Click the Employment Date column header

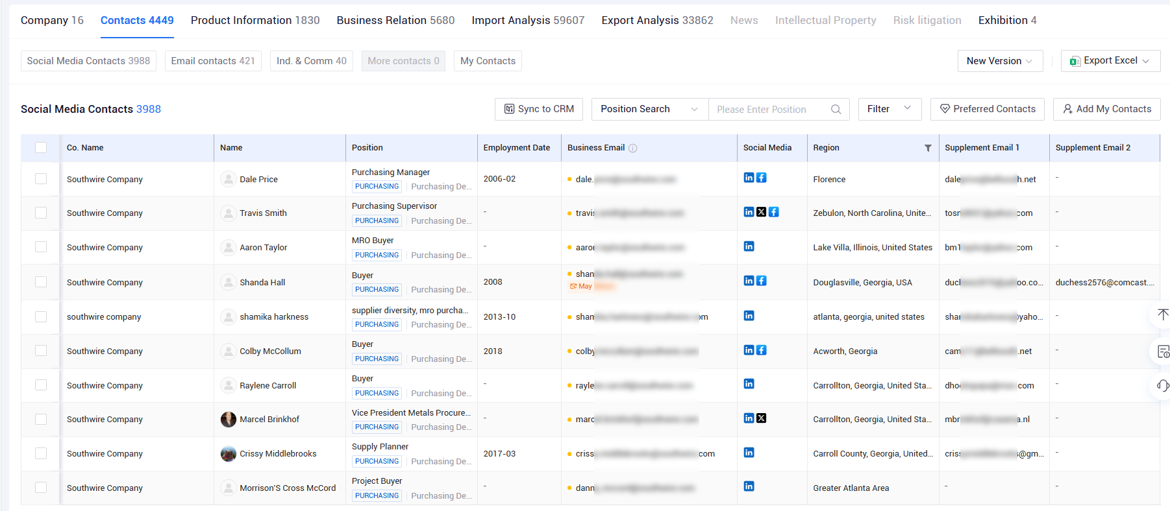pyautogui.click(x=517, y=148)
